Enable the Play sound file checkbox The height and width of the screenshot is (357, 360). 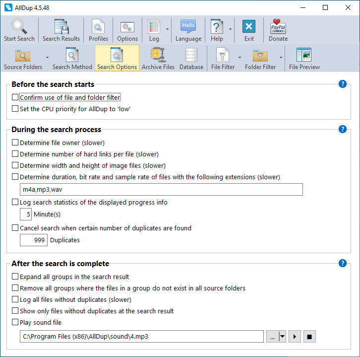(x=15, y=323)
